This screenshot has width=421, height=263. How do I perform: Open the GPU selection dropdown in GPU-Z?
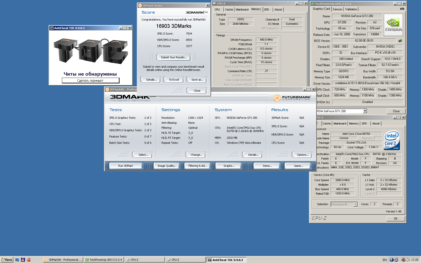point(365,111)
